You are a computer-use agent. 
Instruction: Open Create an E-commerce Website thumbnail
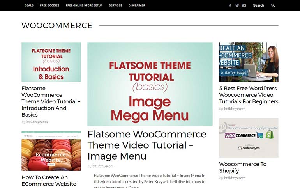click(x=249, y=62)
